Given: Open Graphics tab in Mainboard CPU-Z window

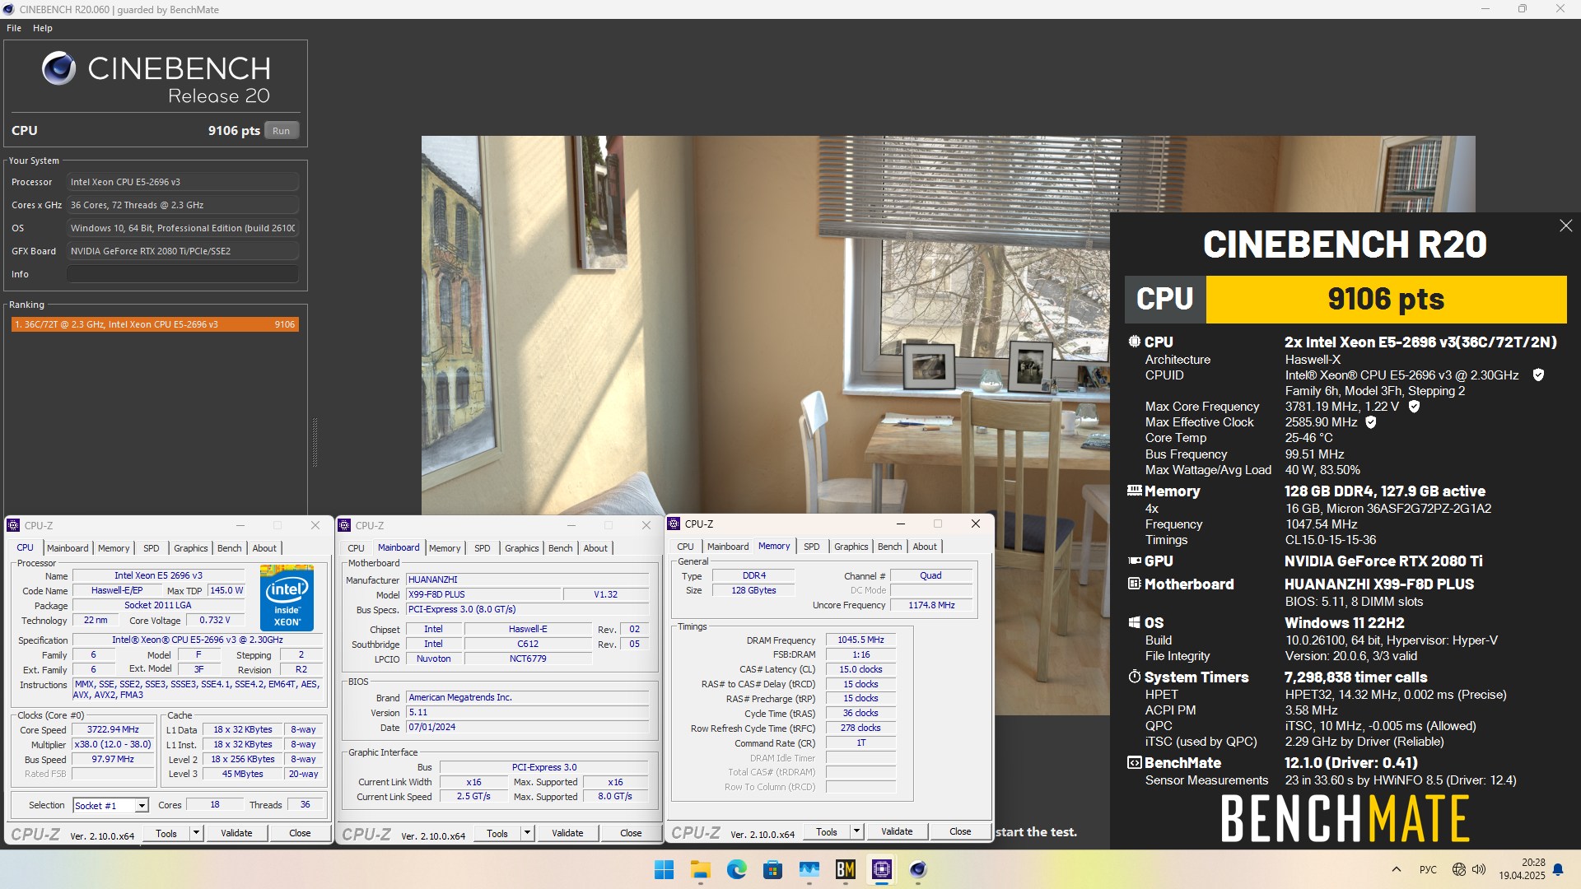Looking at the screenshot, I should [x=522, y=548].
